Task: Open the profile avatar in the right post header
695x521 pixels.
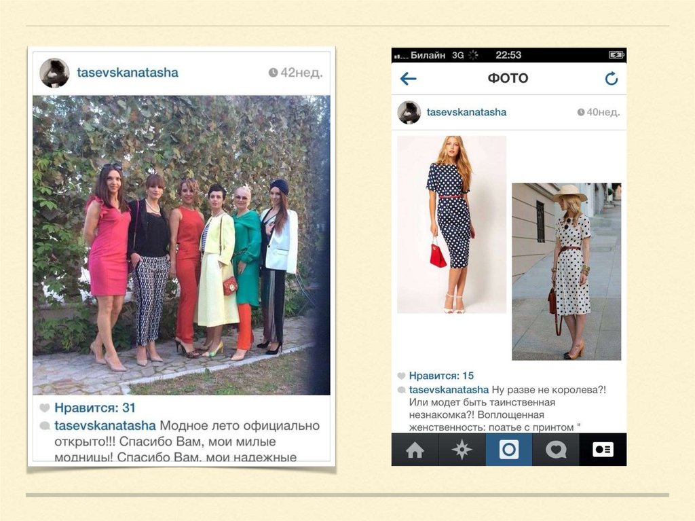Action: pos(409,112)
